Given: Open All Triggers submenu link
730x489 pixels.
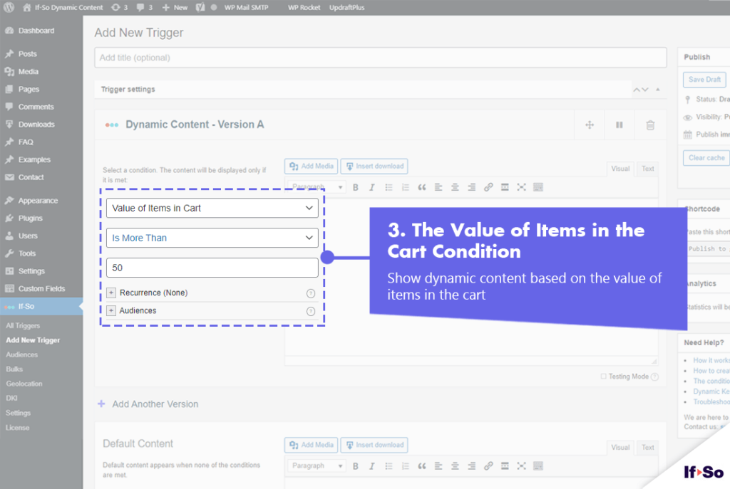Looking at the screenshot, I should pyautogui.click(x=23, y=326).
